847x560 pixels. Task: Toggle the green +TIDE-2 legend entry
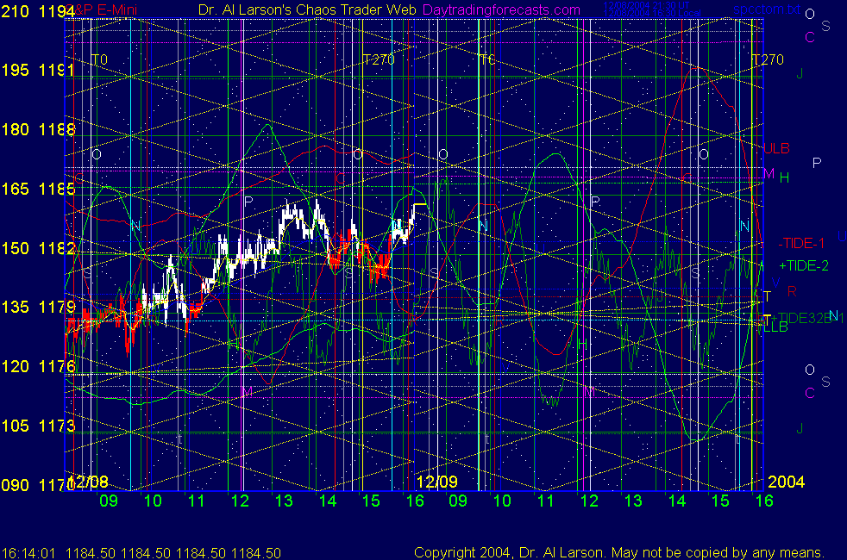[803, 266]
